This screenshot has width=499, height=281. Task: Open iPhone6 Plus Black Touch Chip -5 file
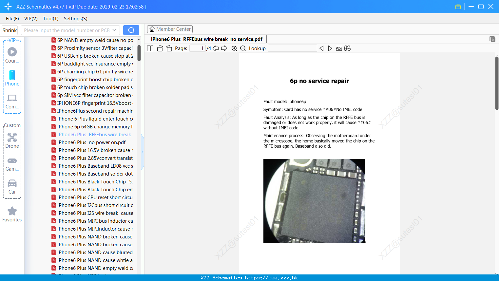pos(92,181)
